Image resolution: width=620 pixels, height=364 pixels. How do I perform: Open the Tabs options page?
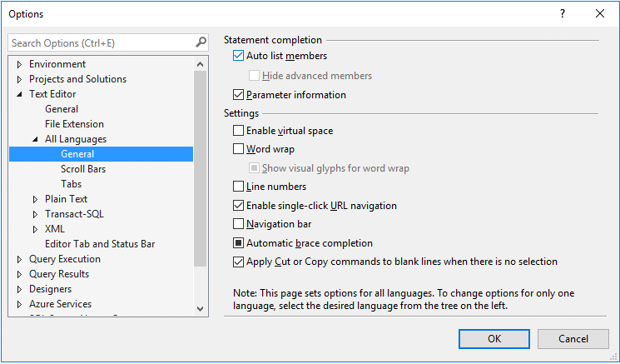pyautogui.click(x=71, y=184)
